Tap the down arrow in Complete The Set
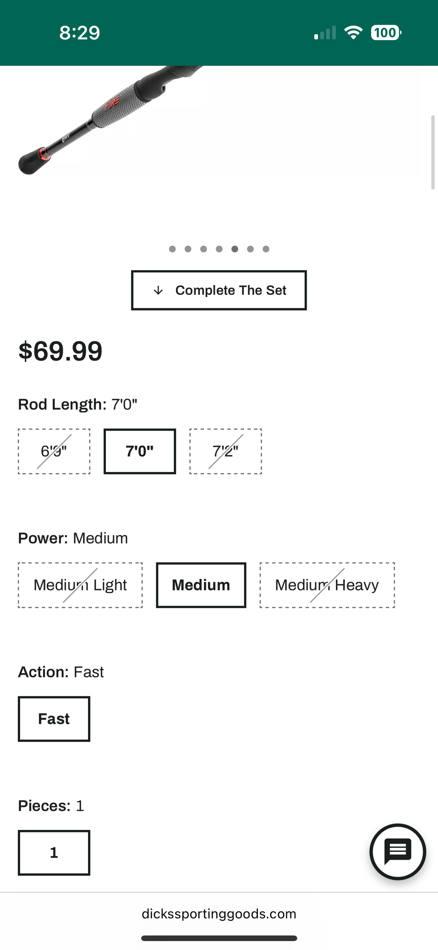This screenshot has height=950, width=438. coord(158,291)
